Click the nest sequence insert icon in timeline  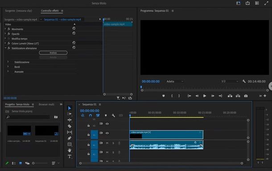coord(82,115)
